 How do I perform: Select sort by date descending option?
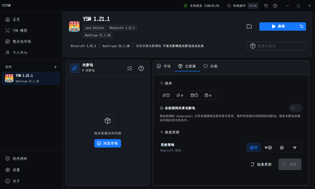[208, 95]
